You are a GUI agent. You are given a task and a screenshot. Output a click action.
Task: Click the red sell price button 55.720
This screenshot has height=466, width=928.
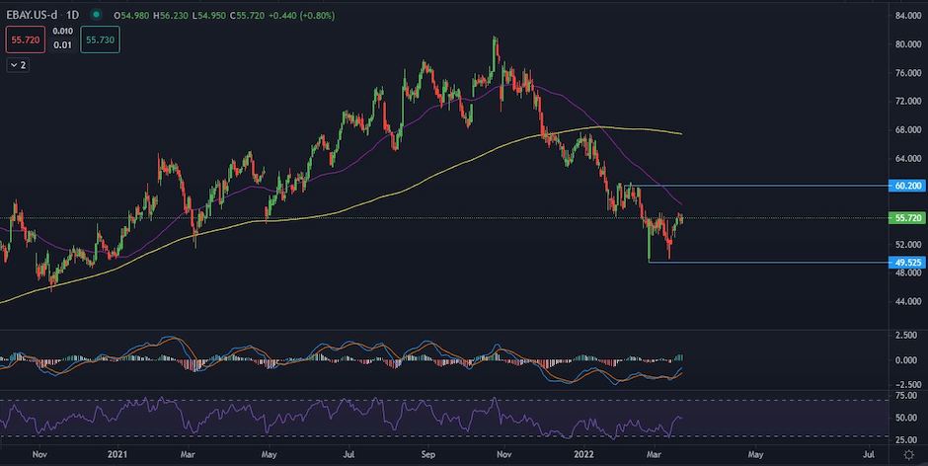point(26,39)
